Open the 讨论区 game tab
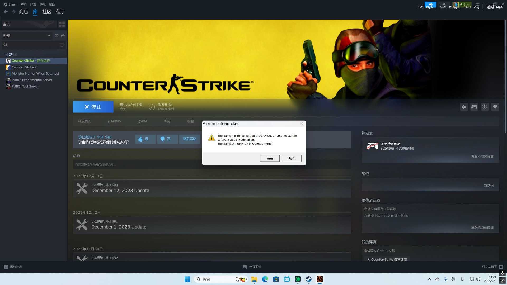 [x=142, y=121]
